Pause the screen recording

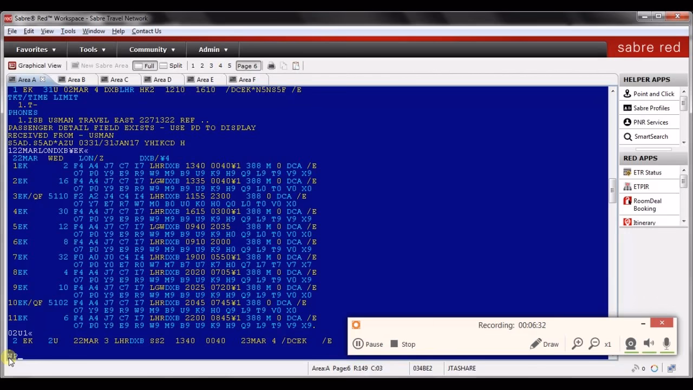(368, 344)
